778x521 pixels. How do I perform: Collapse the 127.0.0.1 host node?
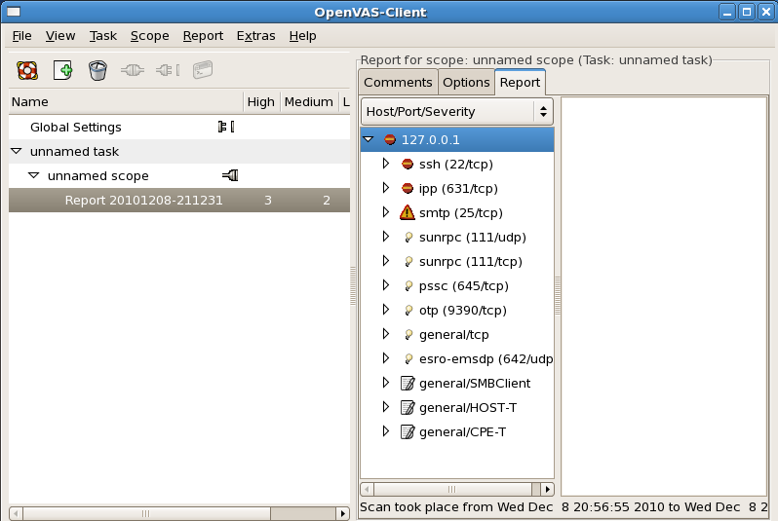point(369,139)
